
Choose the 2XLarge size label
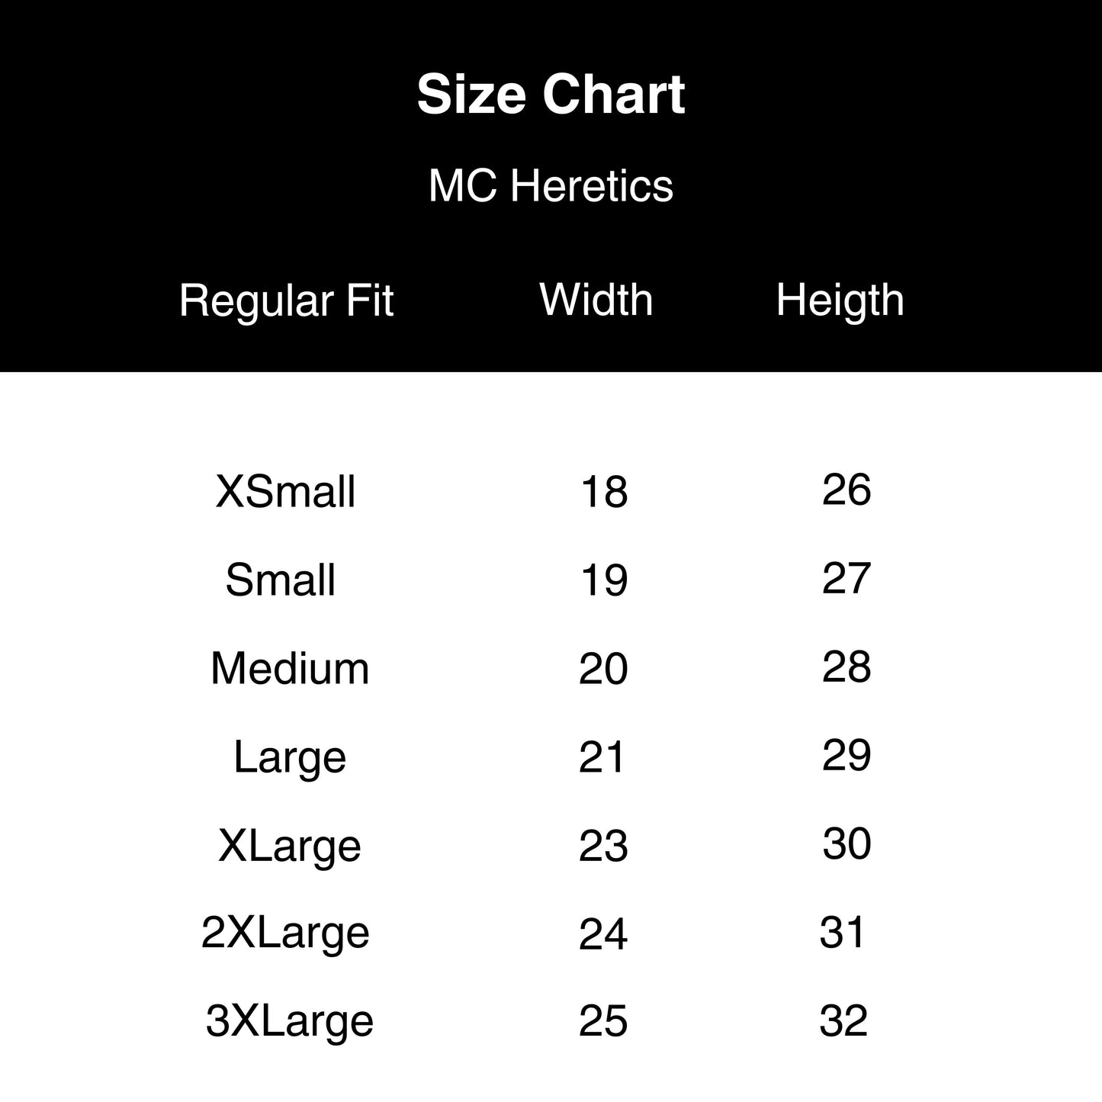point(285,933)
